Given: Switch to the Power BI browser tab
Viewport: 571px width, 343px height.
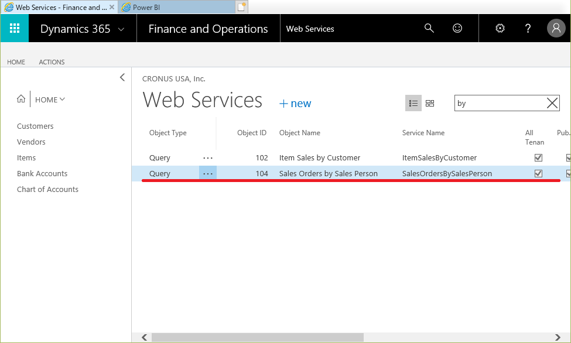Looking at the screenshot, I should tap(177, 7).
